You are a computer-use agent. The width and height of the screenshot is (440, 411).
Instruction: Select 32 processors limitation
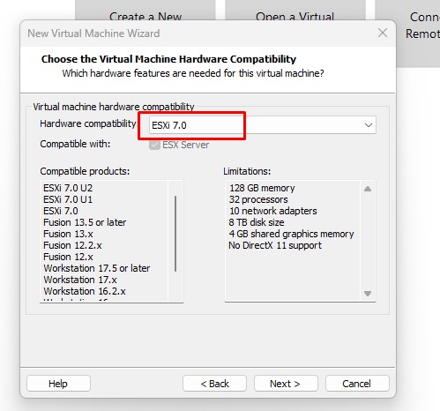(258, 199)
